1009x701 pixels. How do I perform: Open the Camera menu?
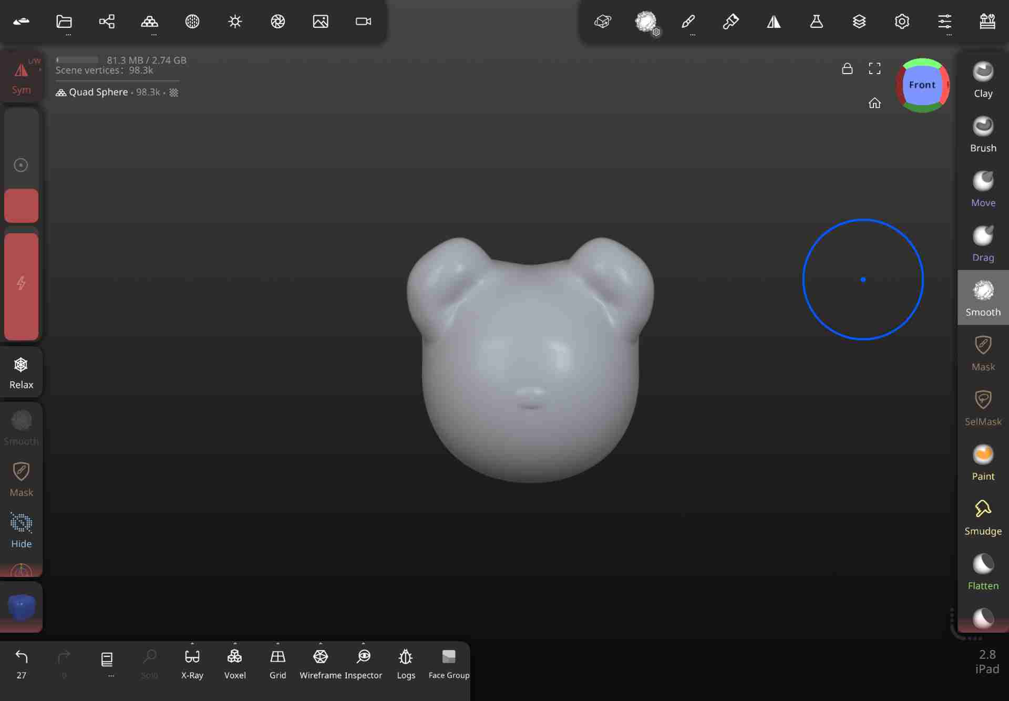click(363, 22)
